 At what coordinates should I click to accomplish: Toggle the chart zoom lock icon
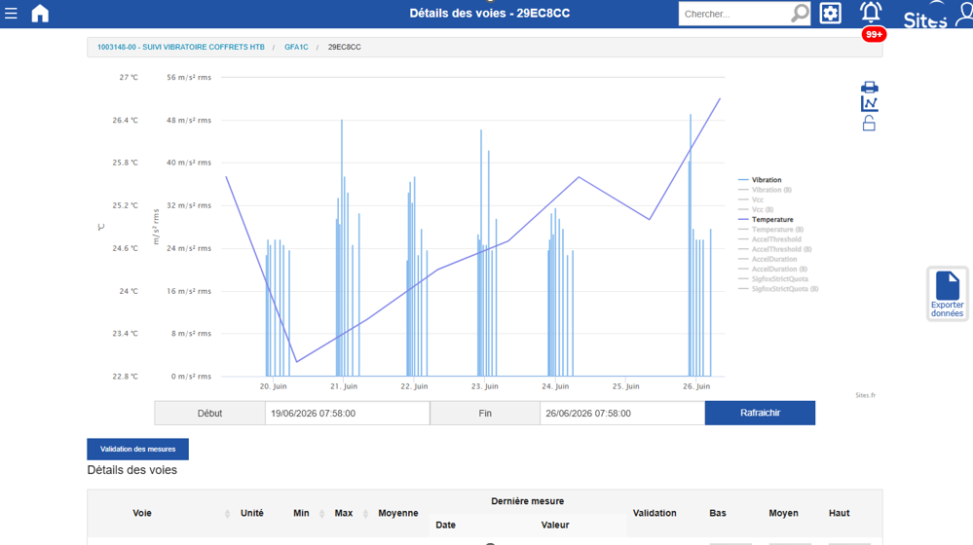tap(869, 124)
